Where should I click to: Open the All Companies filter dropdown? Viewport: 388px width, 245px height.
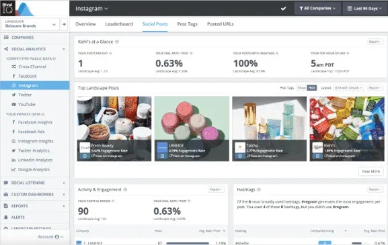(x=317, y=9)
